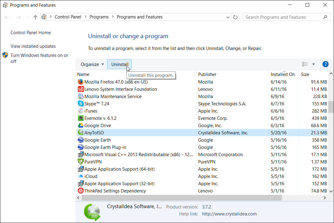Click the Google Drive icon
The width and height of the screenshot is (334, 223).
pos(80,125)
